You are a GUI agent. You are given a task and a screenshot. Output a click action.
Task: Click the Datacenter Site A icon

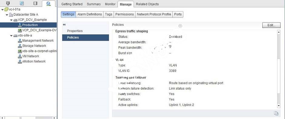[11, 15]
